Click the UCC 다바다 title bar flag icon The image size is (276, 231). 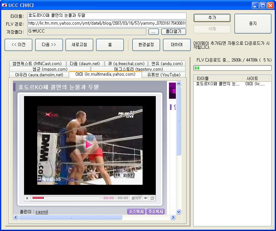[x=4, y=5]
